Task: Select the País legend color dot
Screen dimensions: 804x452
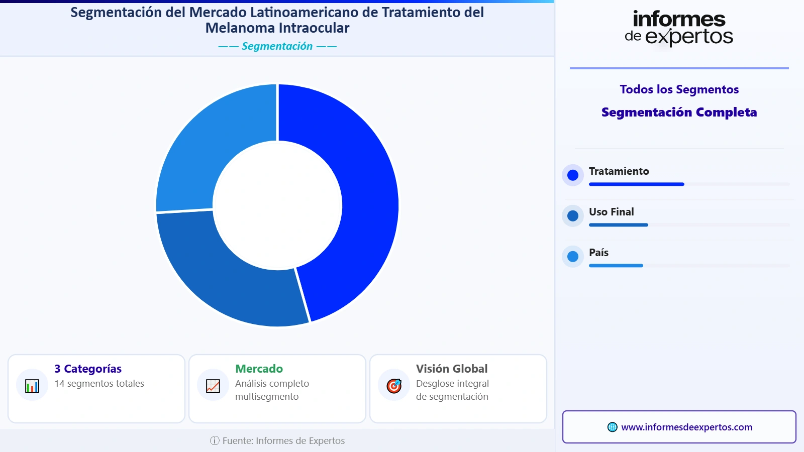Action: [x=573, y=257]
